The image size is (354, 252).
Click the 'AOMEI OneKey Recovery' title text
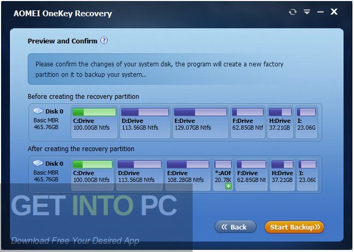coord(63,14)
